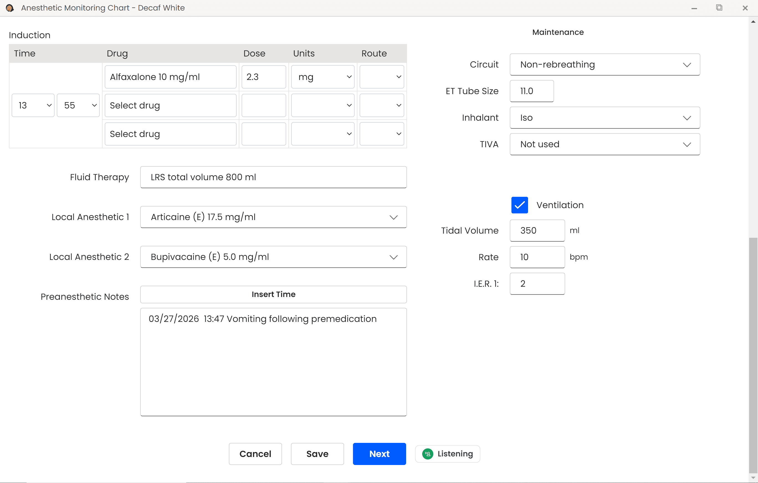
Task: Open the induction minute dropdown showing 55
Action: 78,105
